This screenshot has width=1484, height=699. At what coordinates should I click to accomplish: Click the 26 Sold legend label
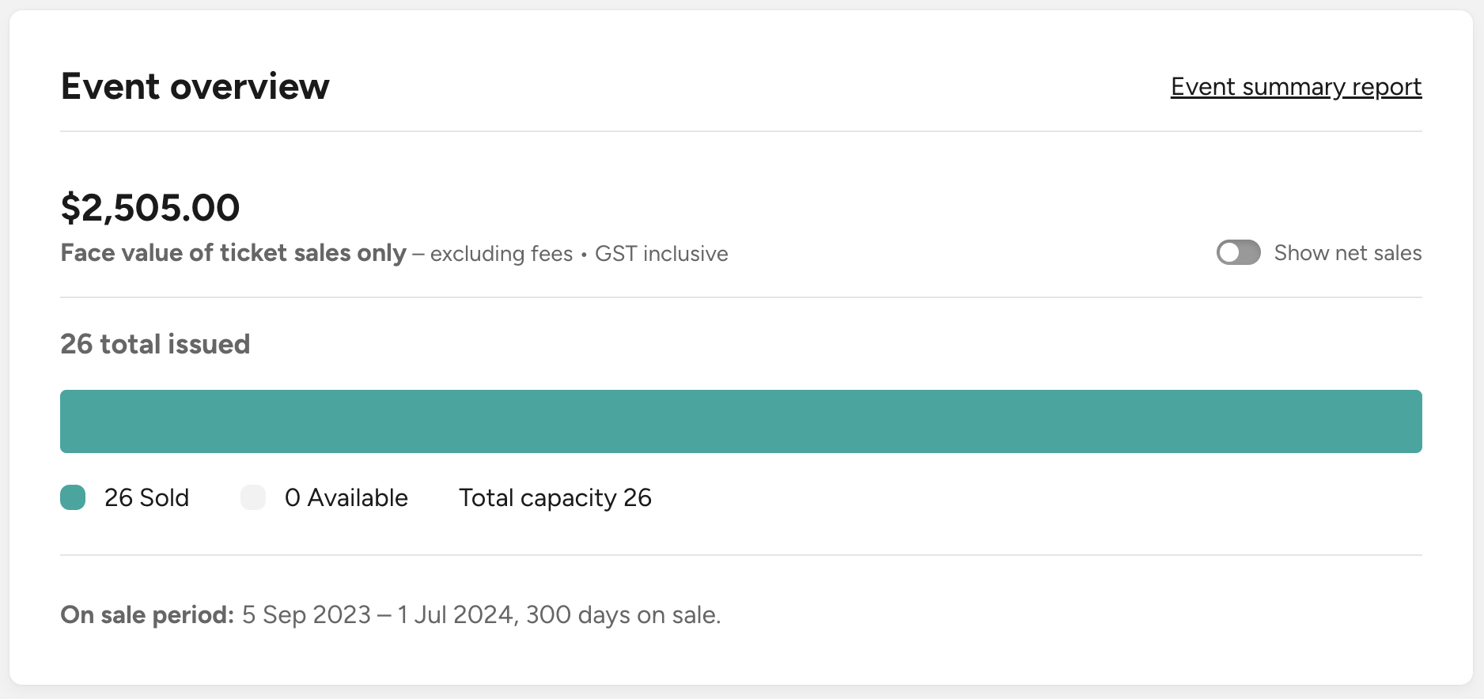click(x=146, y=497)
